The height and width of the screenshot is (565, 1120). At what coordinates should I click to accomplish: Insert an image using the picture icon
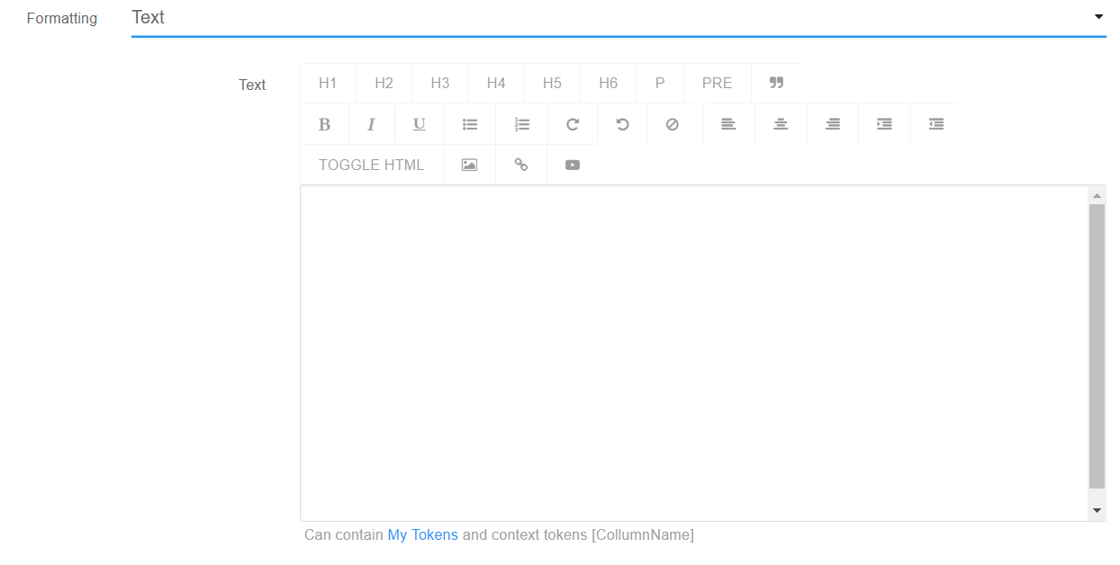(469, 165)
